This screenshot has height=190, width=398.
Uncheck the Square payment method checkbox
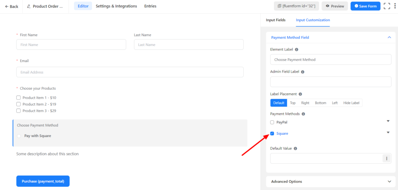pyautogui.click(x=272, y=133)
